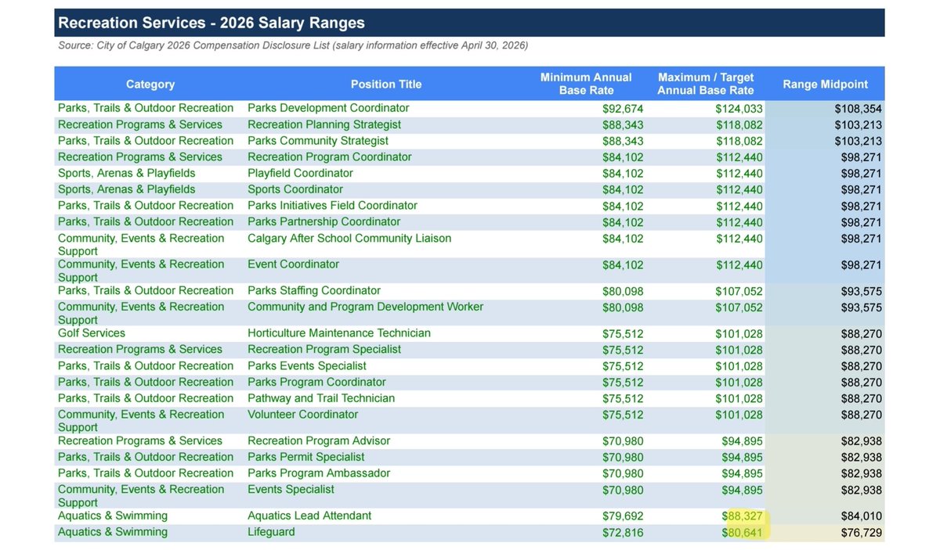Image resolution: width=940 pixels, height=550 pixels.
Task: Click the highlighted $80,641 maximum rate
Action: click(742, 533)
